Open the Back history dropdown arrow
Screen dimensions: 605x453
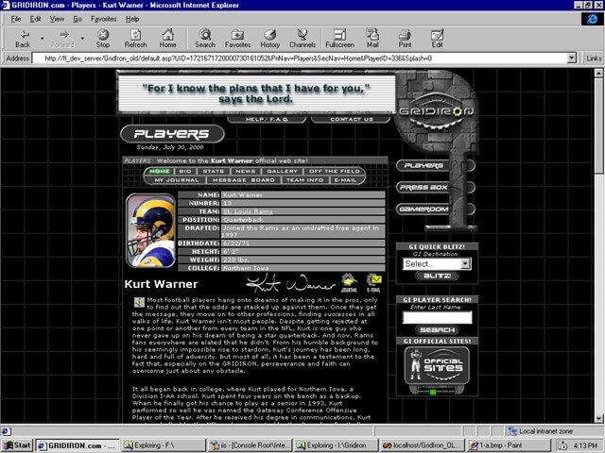(42, 39)
